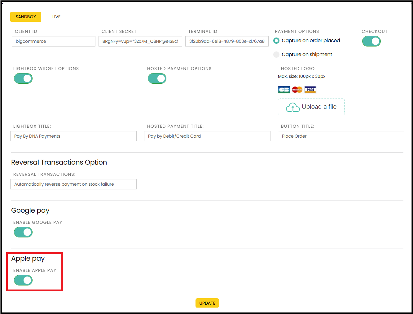Click the Client ID input field
The width and height of the screenshot is (413, 314).
(x=54, y=41)
